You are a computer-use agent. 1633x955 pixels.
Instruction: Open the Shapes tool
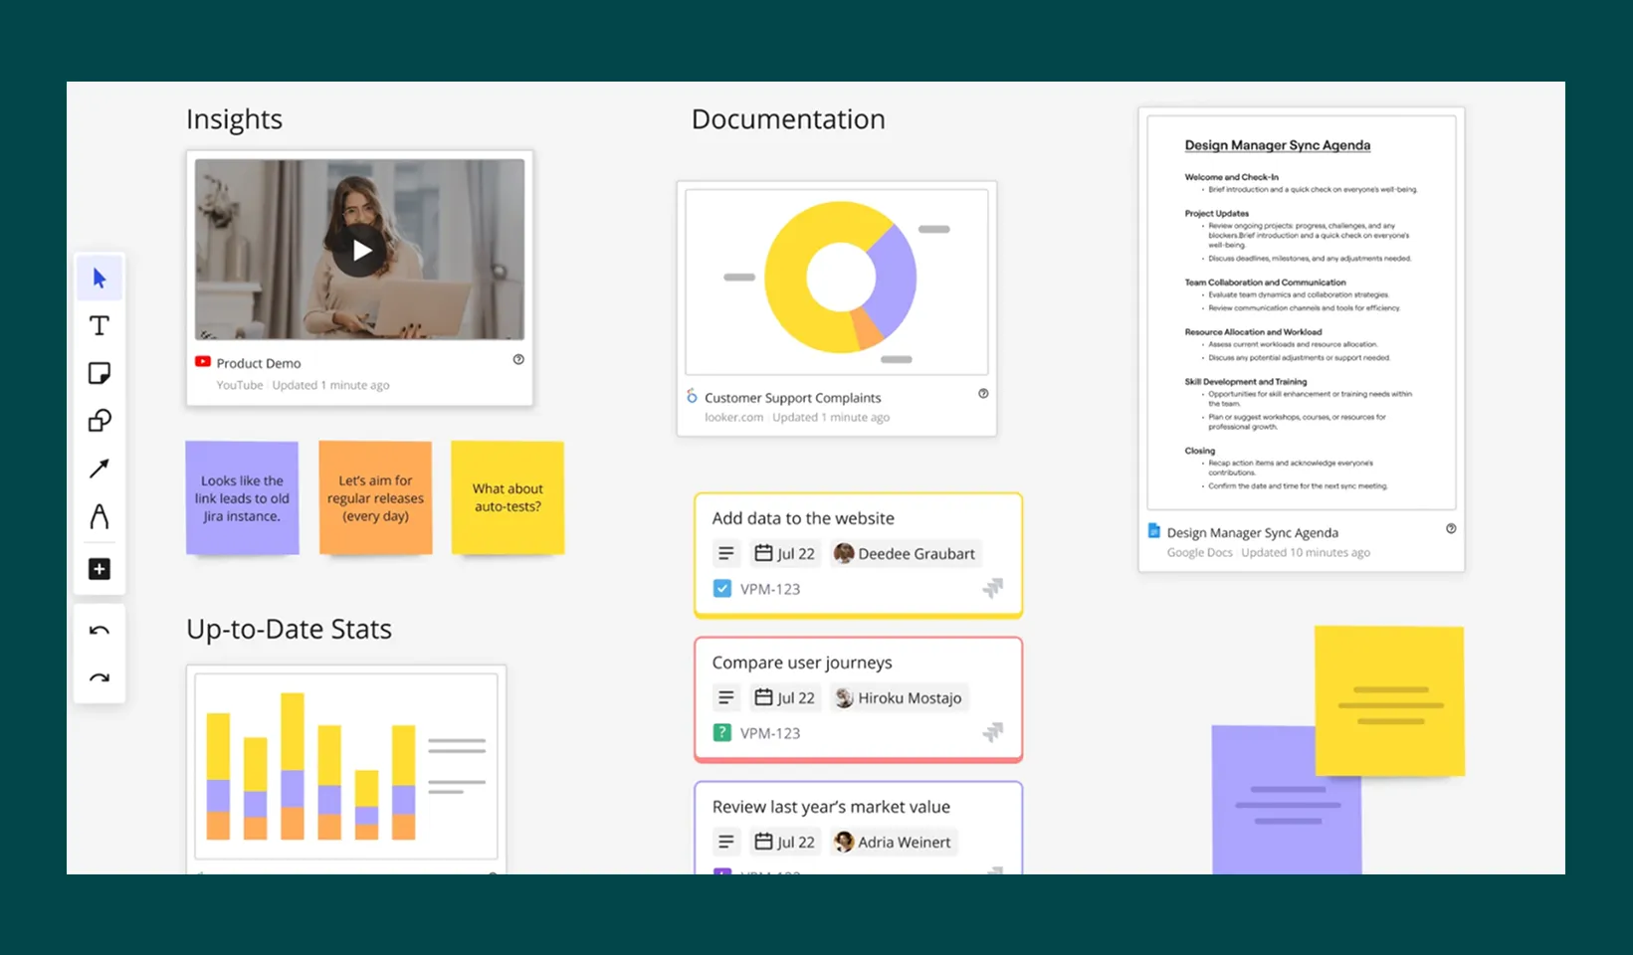[x=99, y=421]
